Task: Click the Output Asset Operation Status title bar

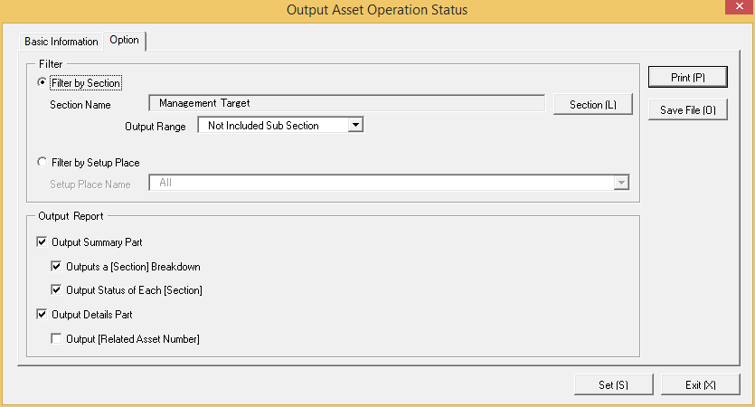Action: [377, 10]
